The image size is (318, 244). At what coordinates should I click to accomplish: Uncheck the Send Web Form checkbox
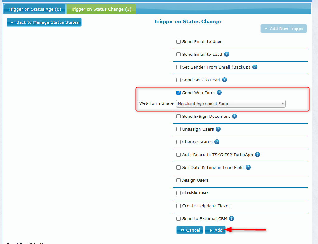pos(179,93)
